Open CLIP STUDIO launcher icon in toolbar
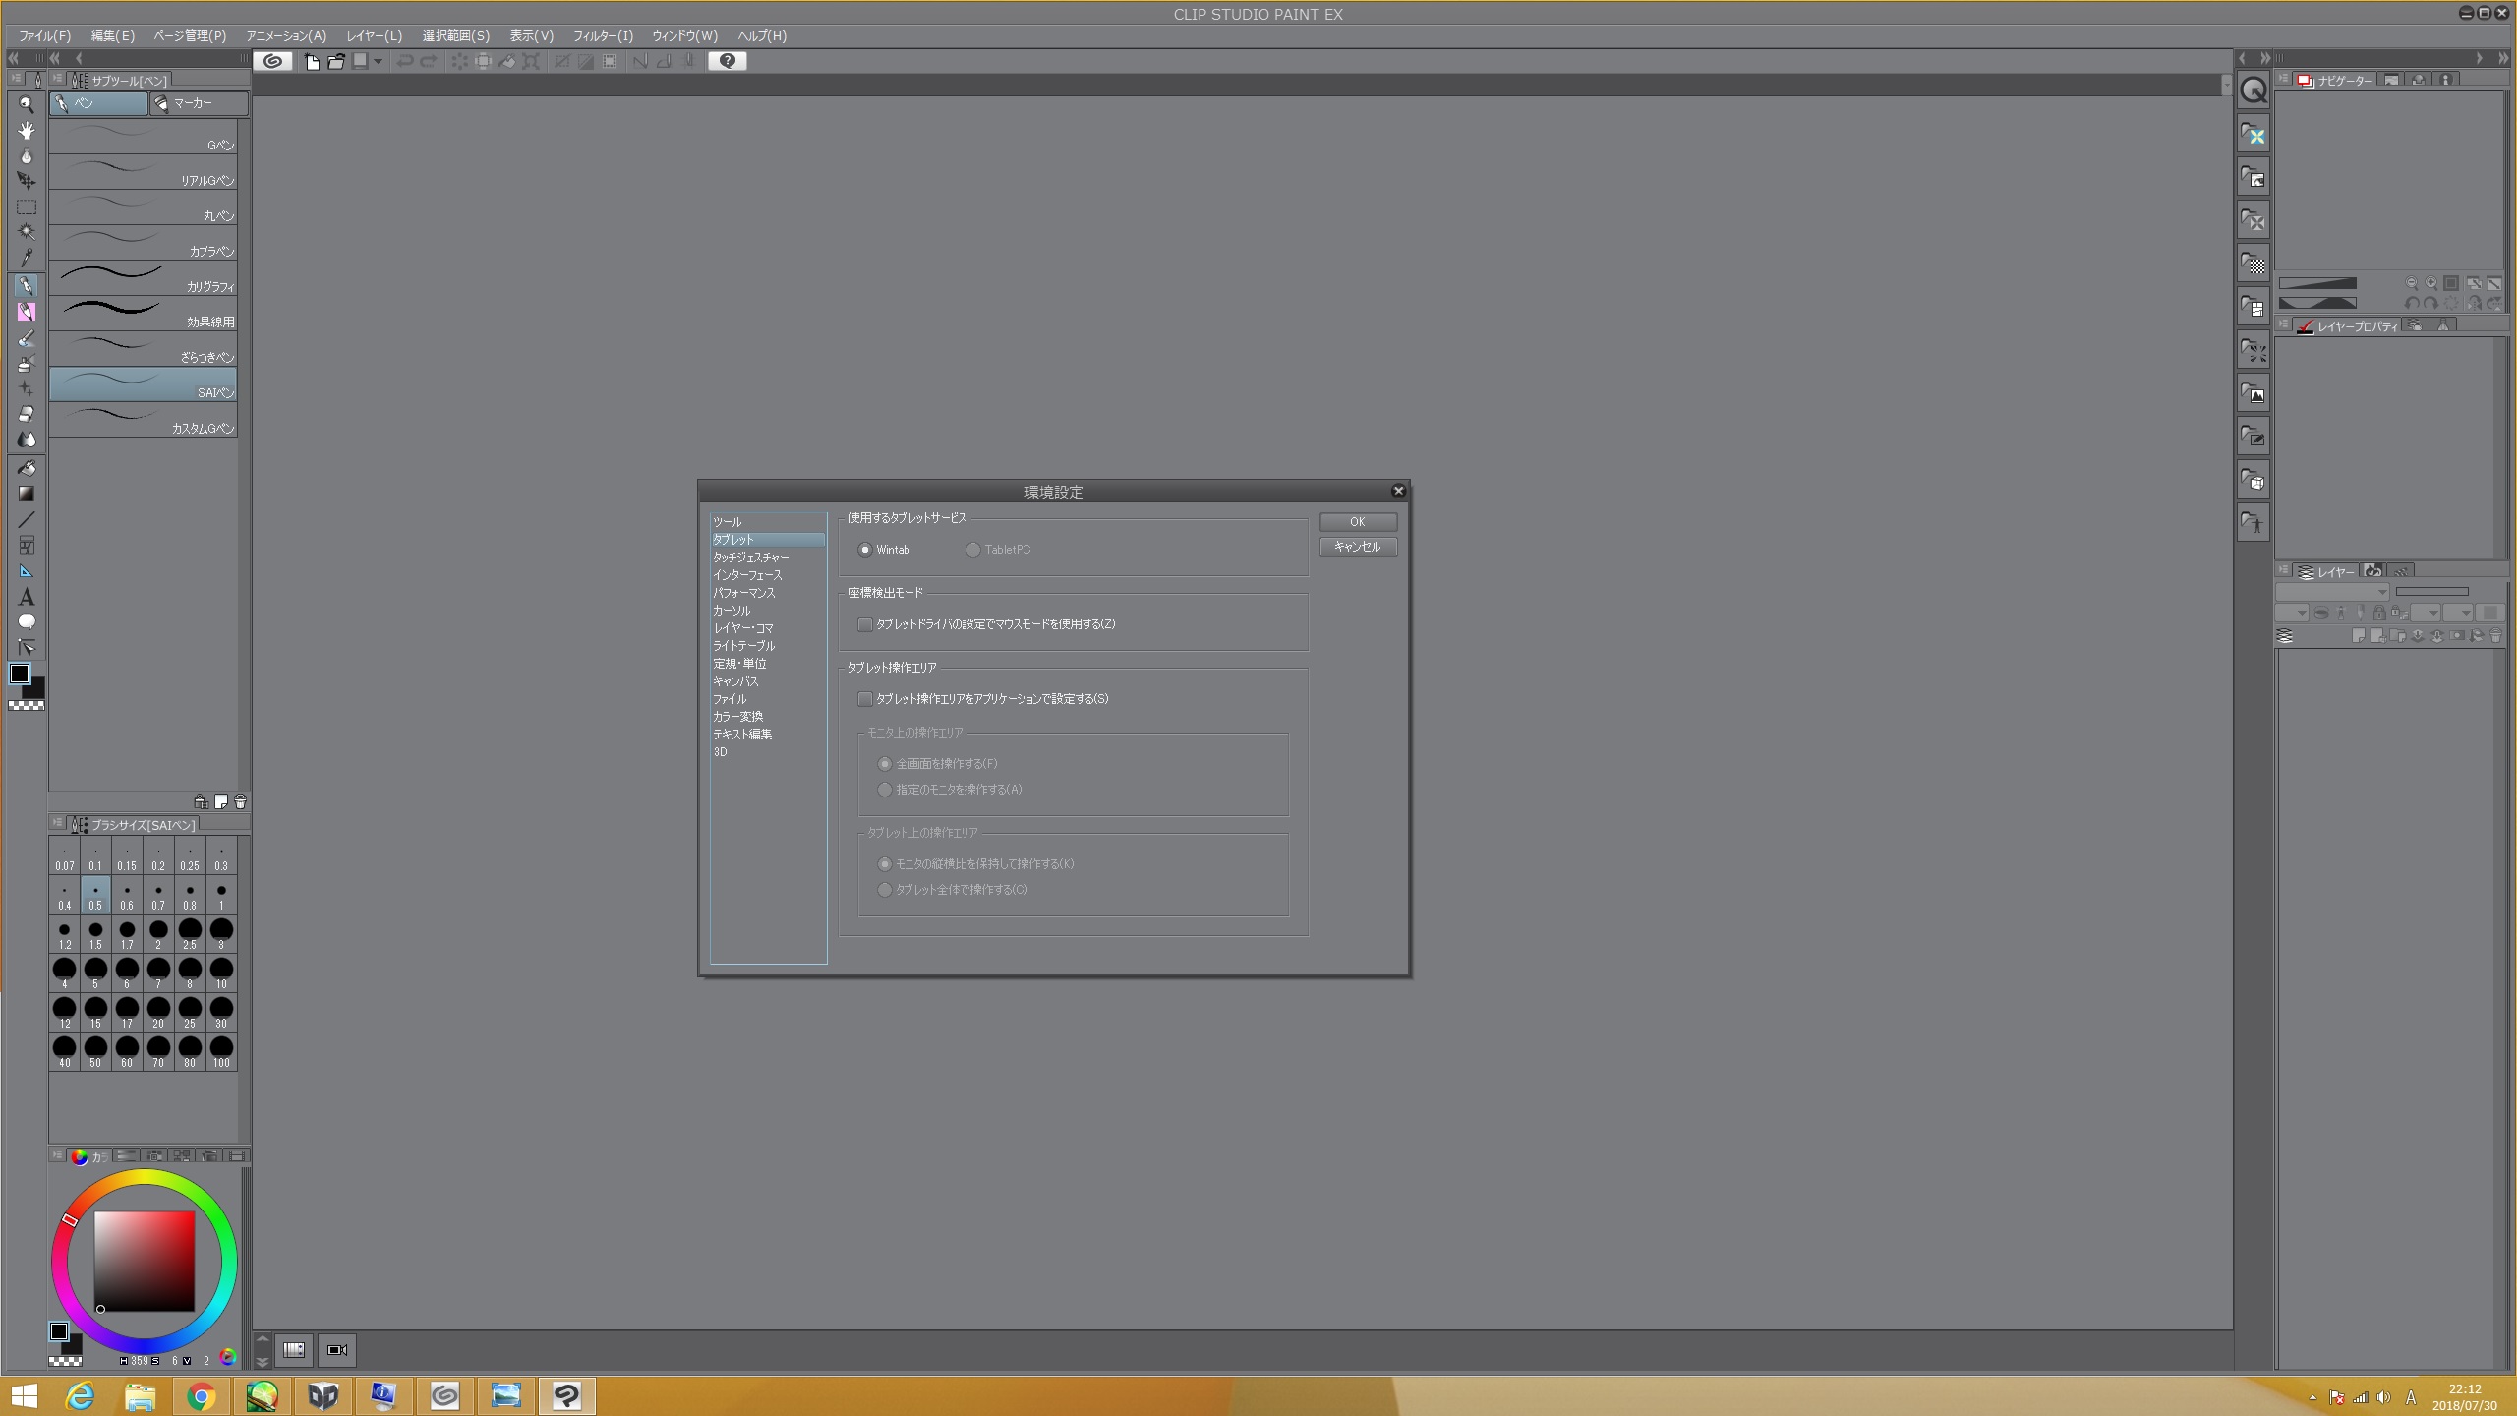Image resolution: width=2517 pixels, height=1416 pixels. click(x=273, y=61)
